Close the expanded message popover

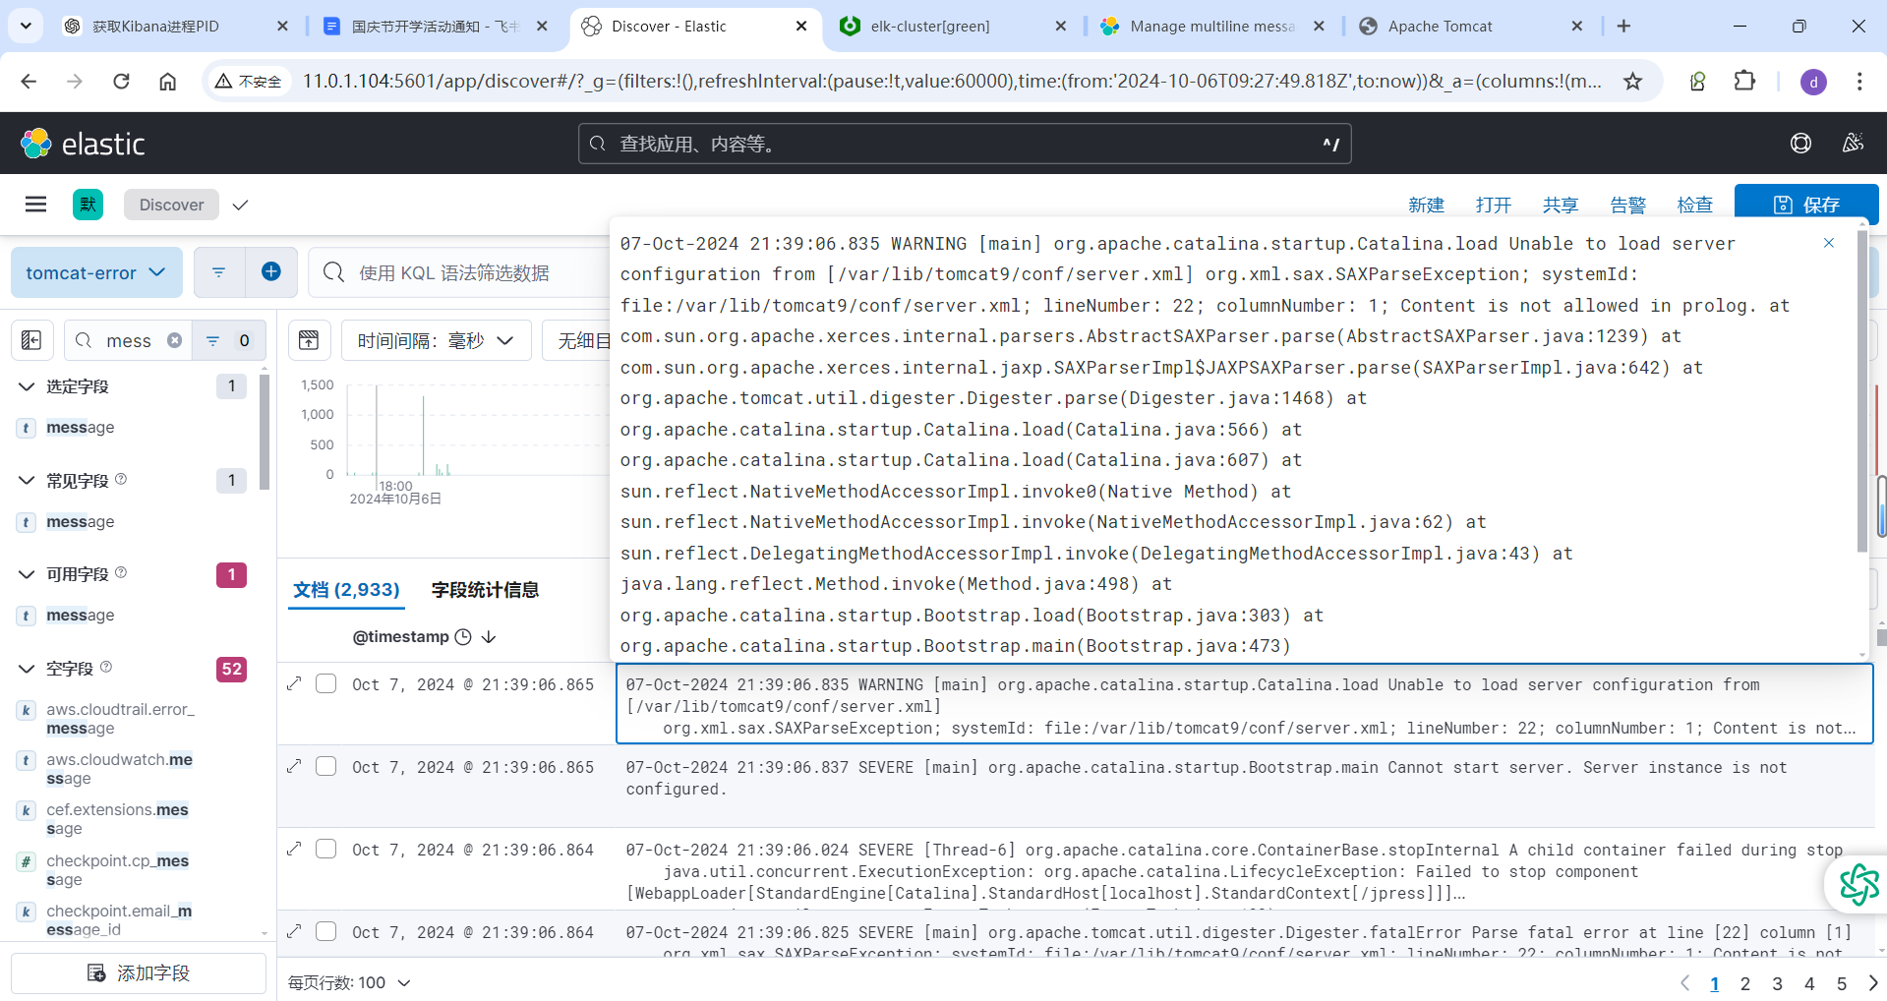[x=1829, y=243]
